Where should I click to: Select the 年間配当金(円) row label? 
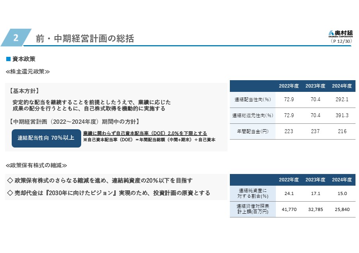[x=252, y=132]
